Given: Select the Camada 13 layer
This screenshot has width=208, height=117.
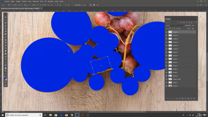Looking at the screenshot, I should (181, 39).
